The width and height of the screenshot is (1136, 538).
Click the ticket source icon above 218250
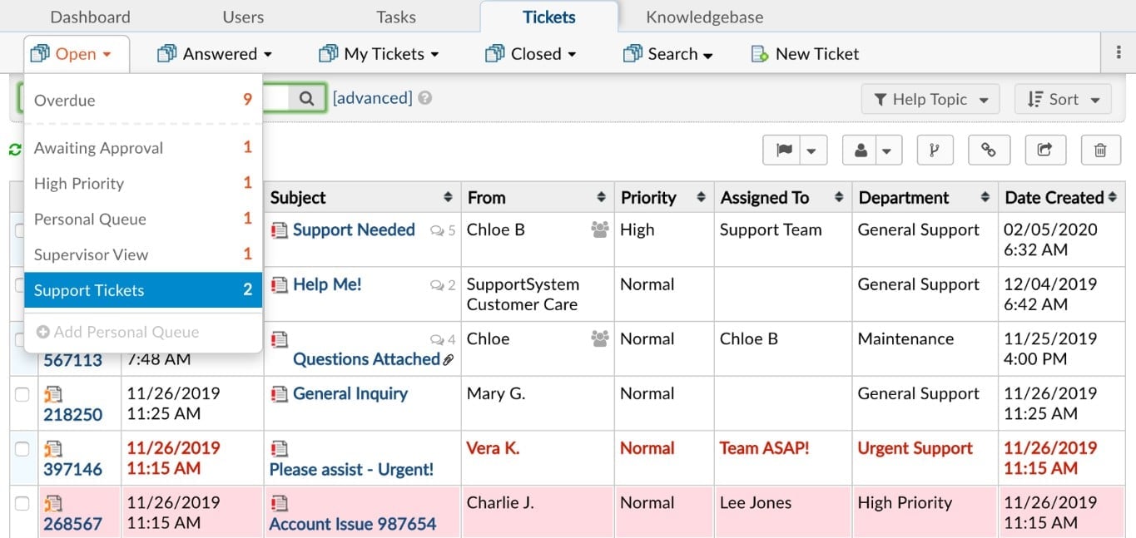pyautogui.click(x=52, y=394)
